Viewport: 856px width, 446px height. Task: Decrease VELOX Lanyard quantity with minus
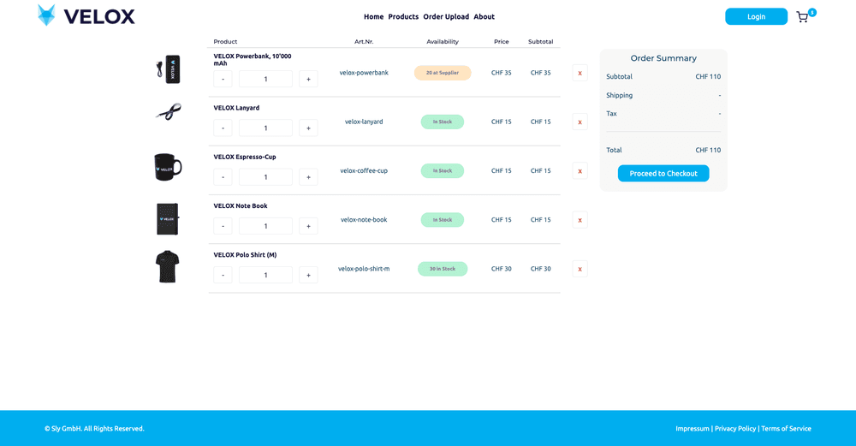coord(223,128)
